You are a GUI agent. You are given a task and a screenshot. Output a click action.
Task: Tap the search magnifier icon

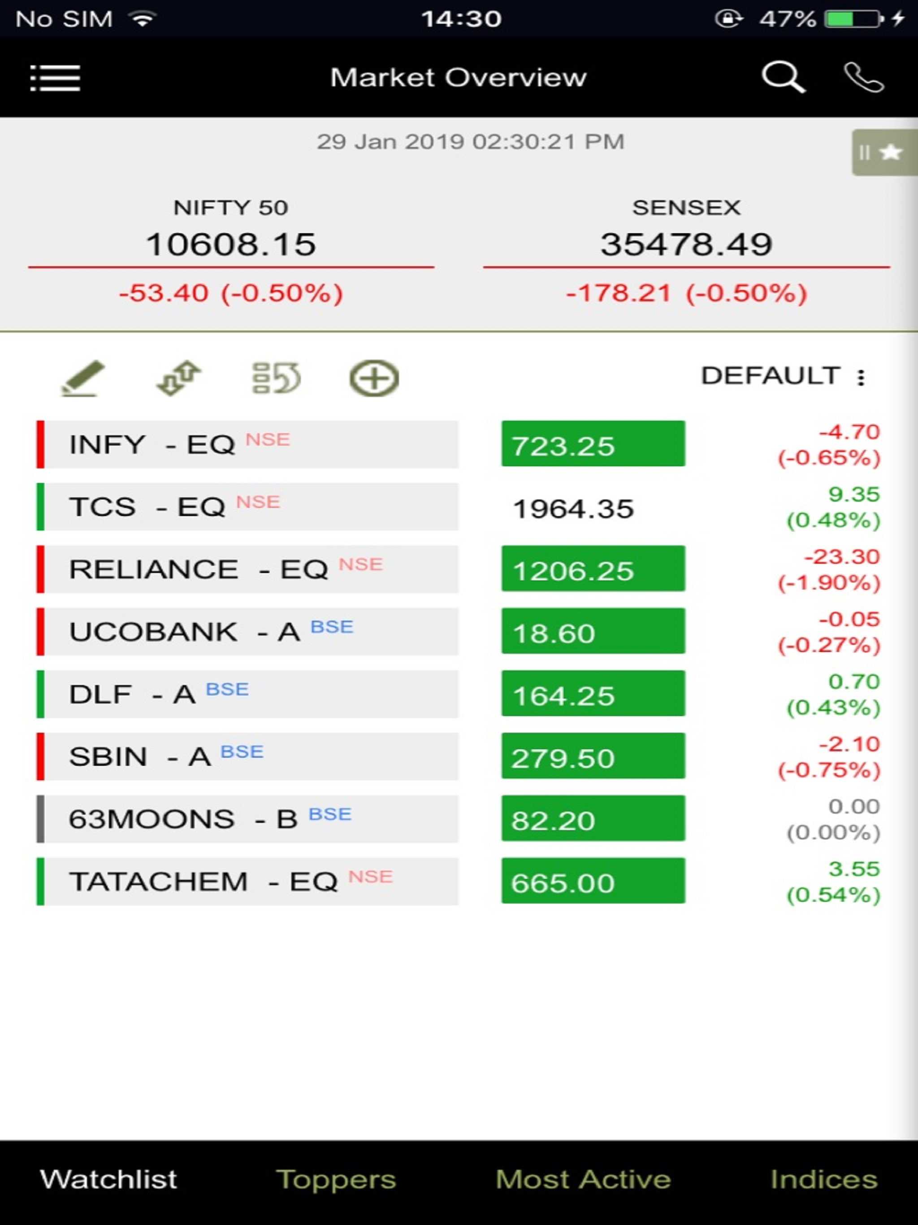[x=783, y=78]
